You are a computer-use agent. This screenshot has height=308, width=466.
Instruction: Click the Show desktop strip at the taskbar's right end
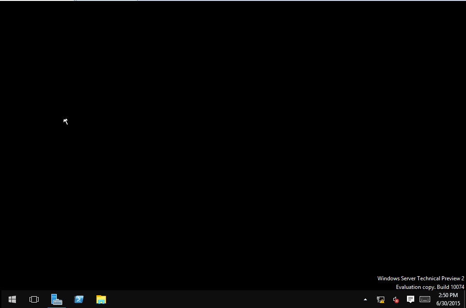(465, 299)
